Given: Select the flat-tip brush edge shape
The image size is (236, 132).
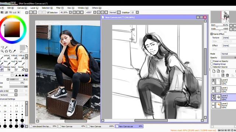Looking at the screenshot, I should pyautogui.click(x=26, y=75).
